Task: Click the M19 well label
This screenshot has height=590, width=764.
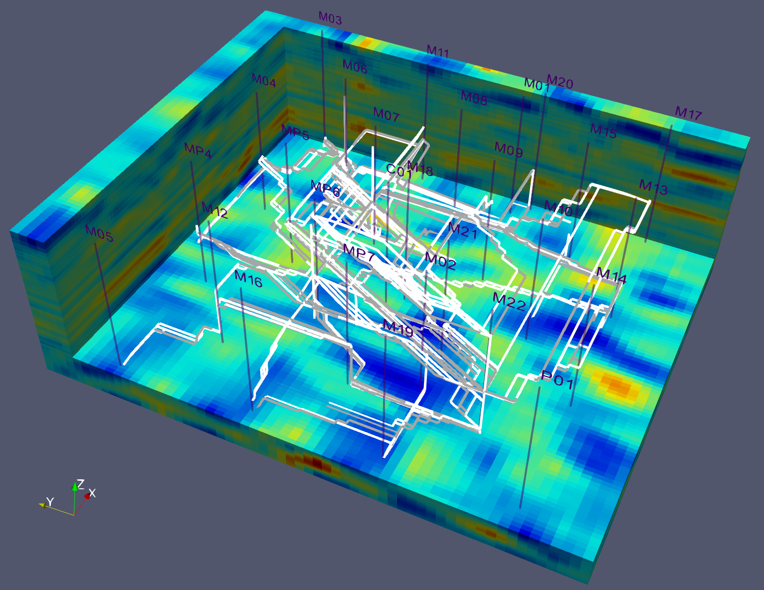Action: click(x=397, y=329)
